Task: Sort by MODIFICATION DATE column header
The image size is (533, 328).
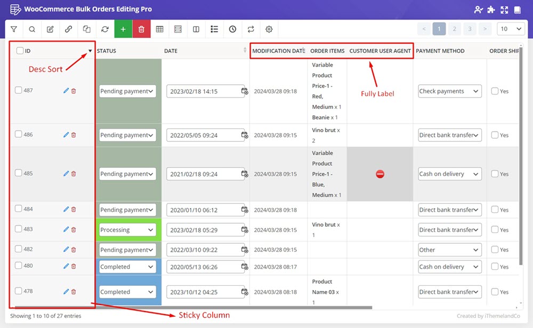Action: click(278, 51)
